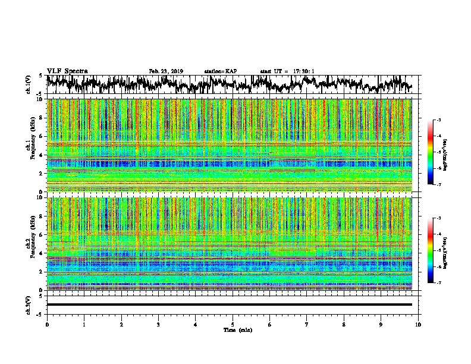Click the tick label 10 on the Time (min) axis
This screenshot has width=471, height=364.
click(x=418, y=325)
